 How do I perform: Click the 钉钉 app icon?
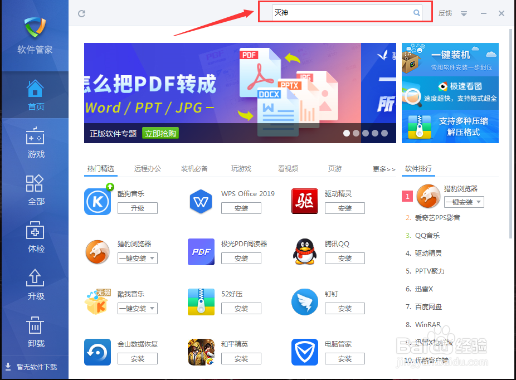pyautogui.click(x=305, y=301)
